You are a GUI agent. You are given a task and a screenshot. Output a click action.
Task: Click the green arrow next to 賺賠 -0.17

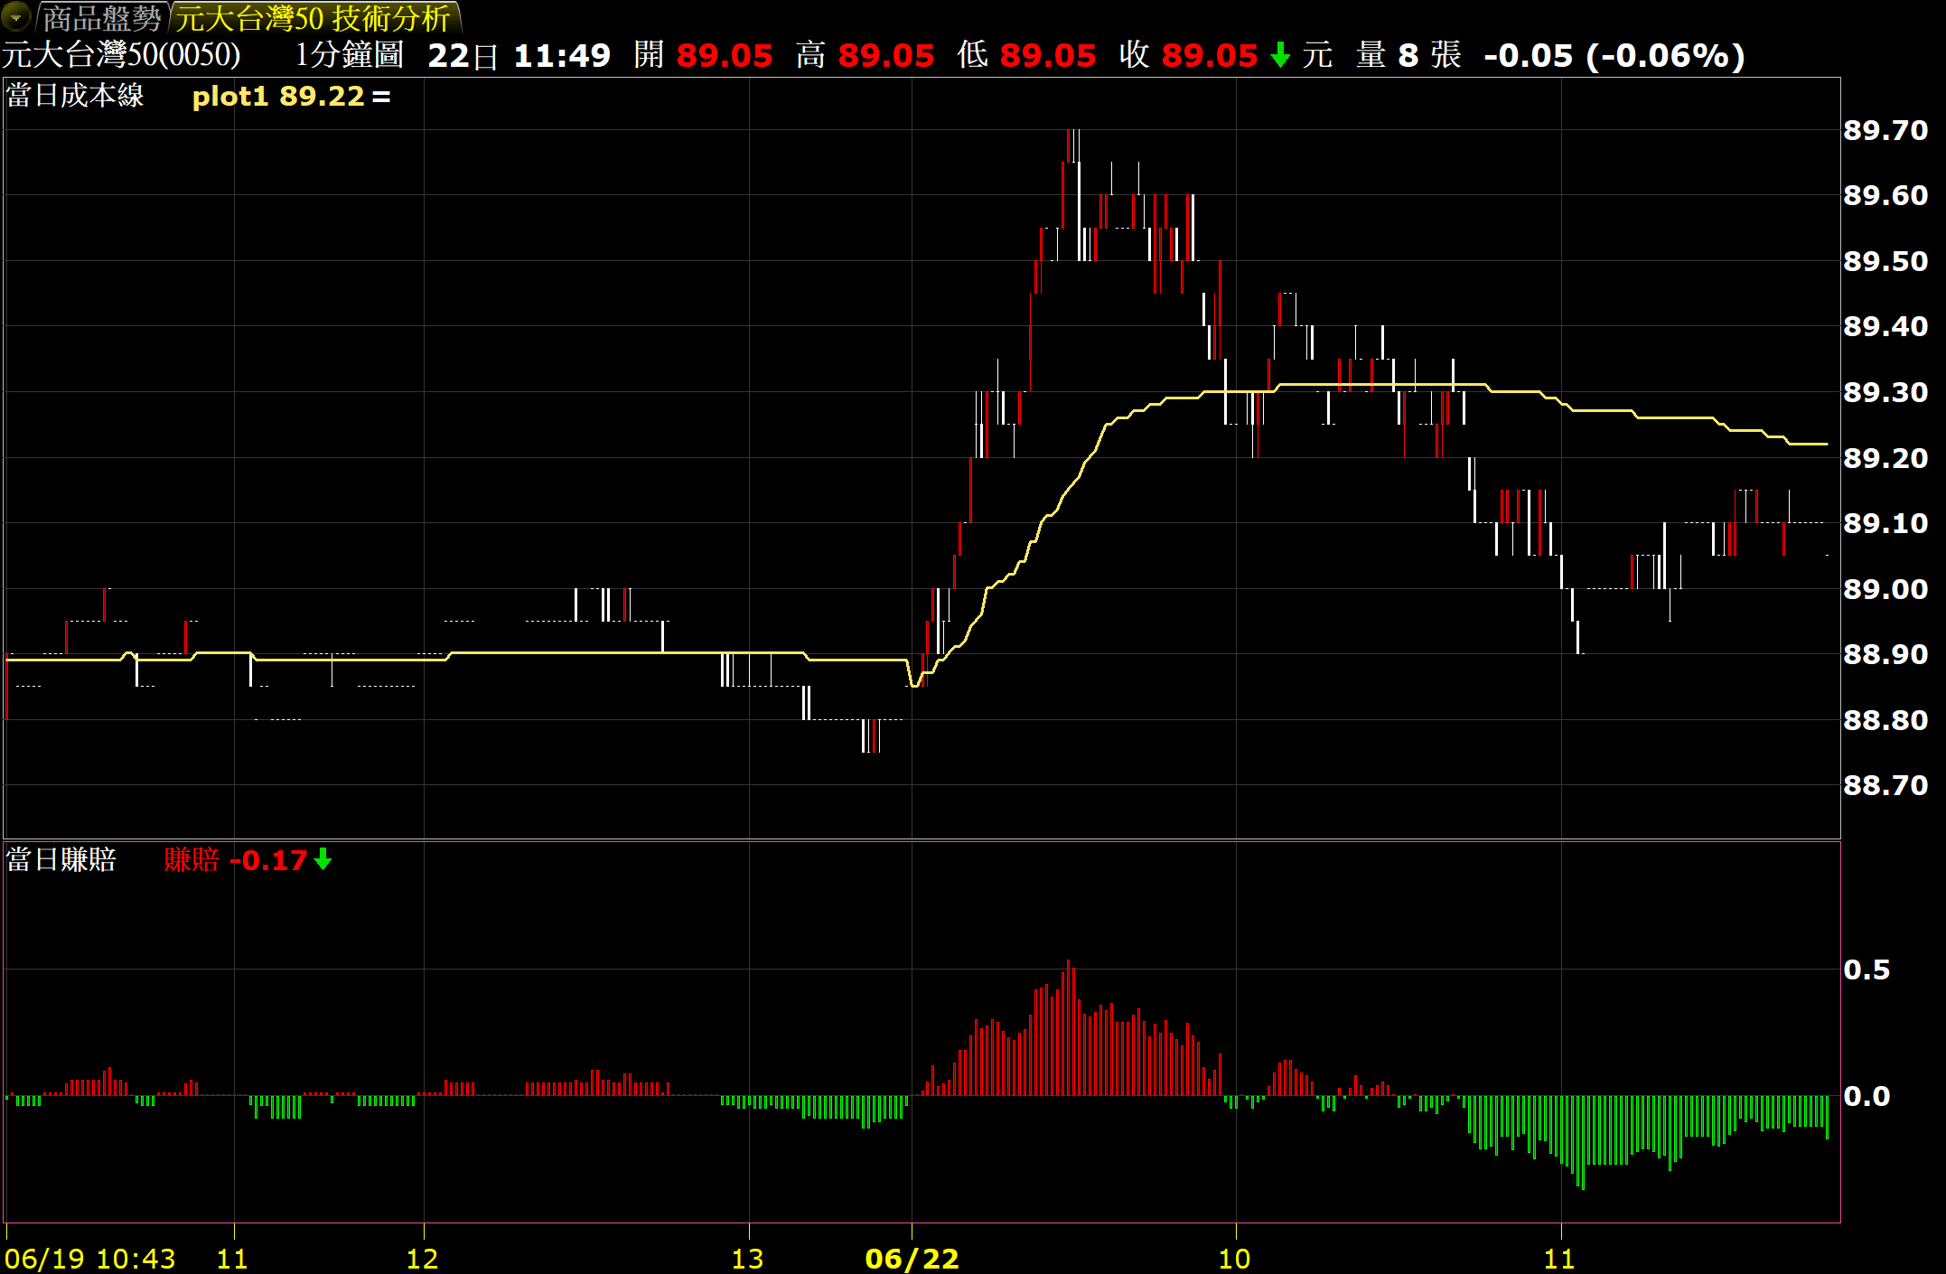pos(323,860)
